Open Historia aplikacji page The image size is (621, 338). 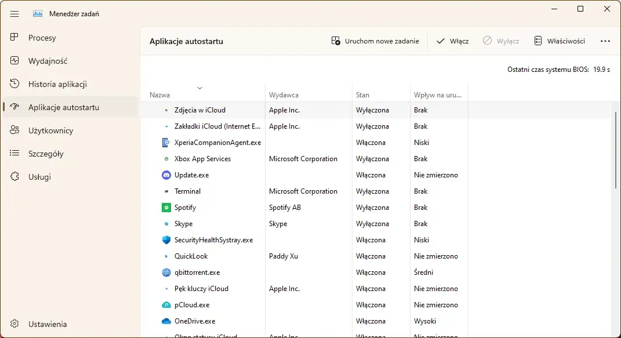point(70,84)
